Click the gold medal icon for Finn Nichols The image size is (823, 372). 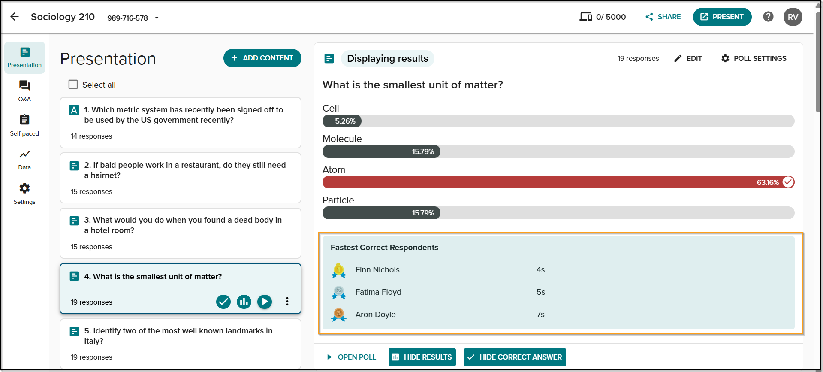(x=338, y=270)
